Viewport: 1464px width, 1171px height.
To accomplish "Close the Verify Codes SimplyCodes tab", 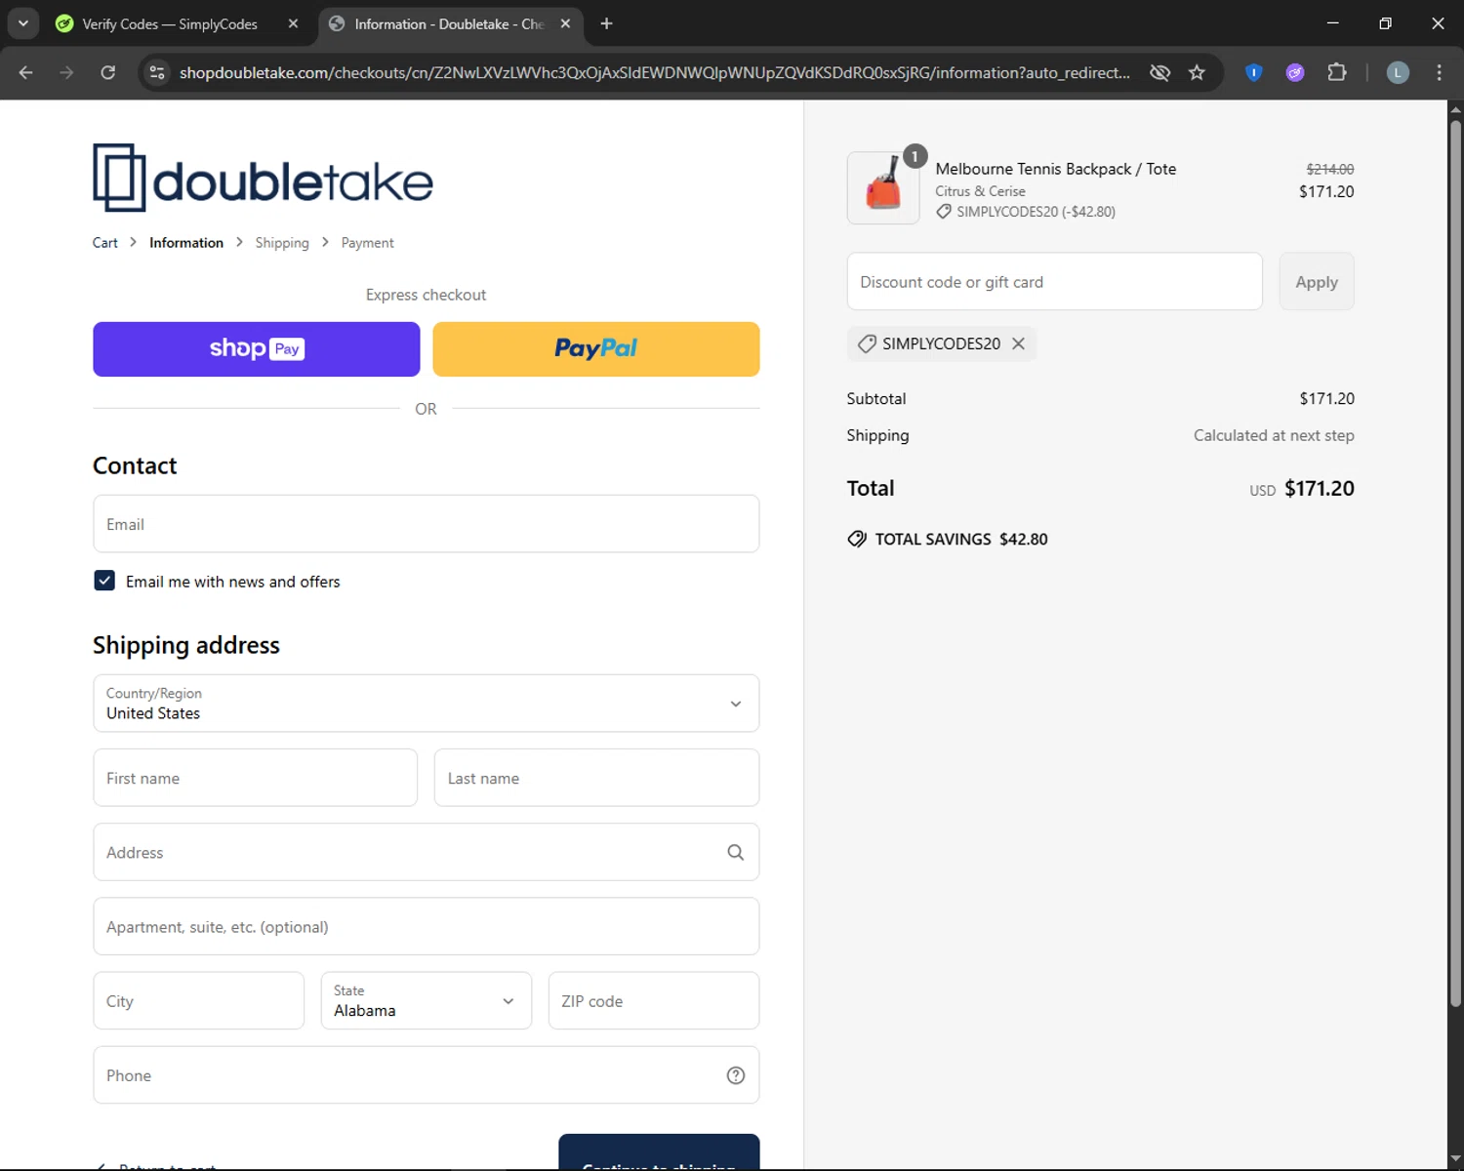I will (x=293, y=23).
